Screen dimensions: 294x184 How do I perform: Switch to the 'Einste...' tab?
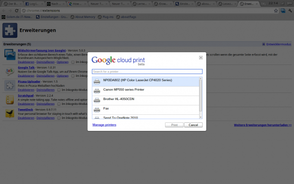184,4
